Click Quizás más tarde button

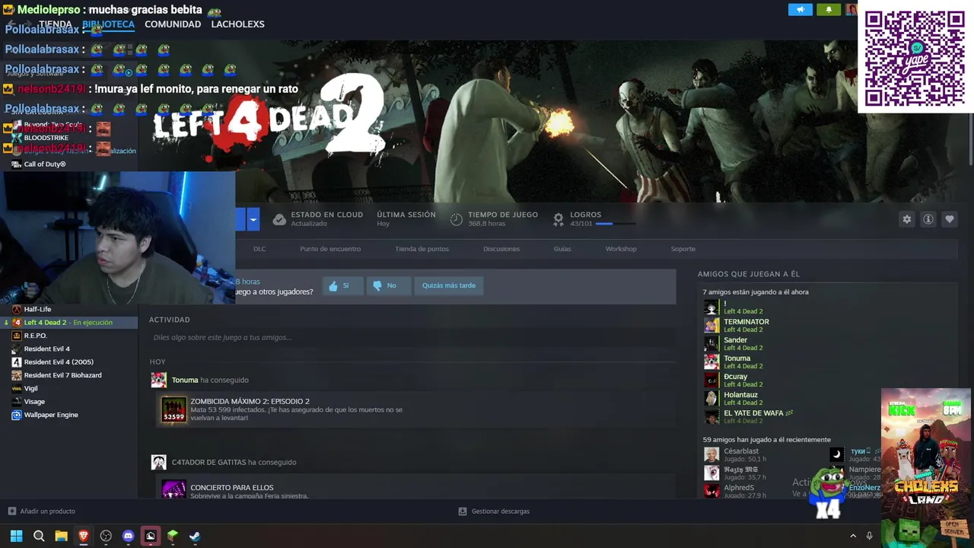(x=449, y=285)
